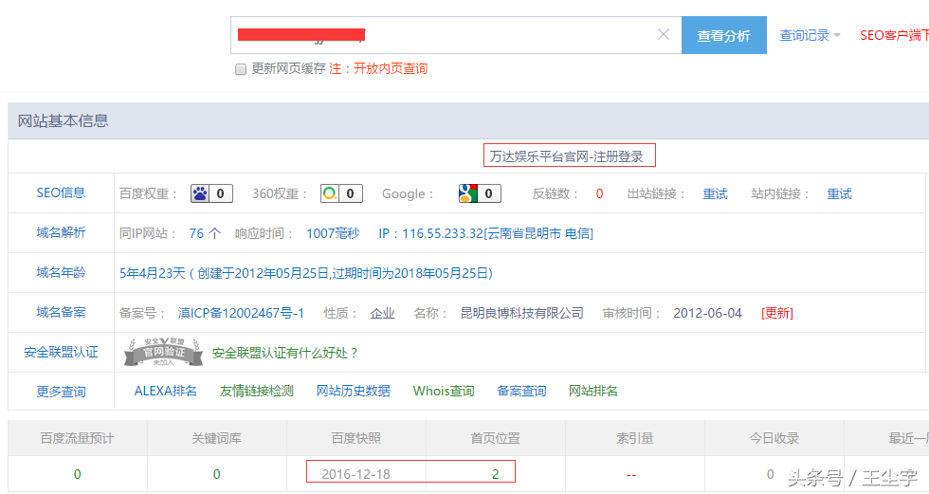929x494 pixels.
Task: Click the 查看分析 button
Action: 724,35
